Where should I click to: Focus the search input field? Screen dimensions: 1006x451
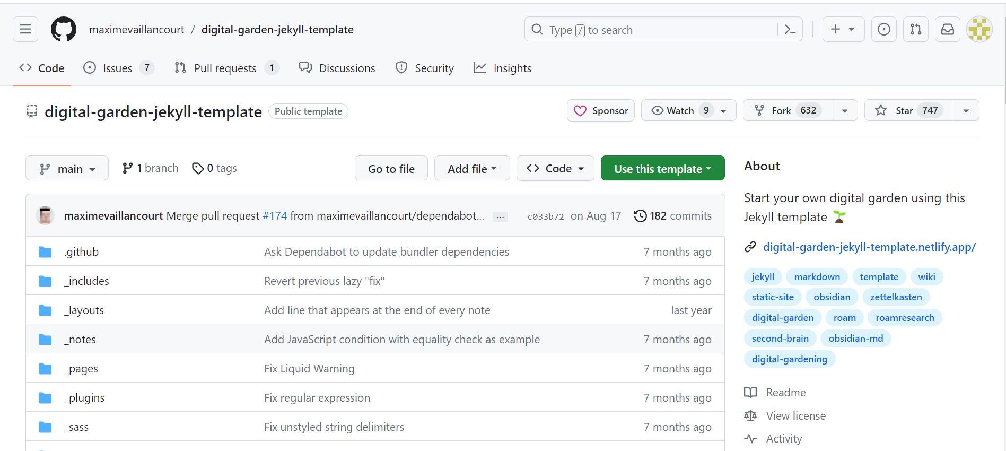coord(652,30)
